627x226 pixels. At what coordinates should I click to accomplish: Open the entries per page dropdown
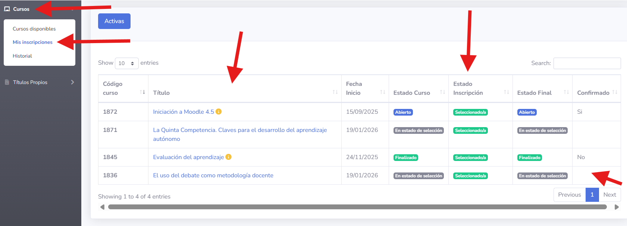[x=126, y=64]
